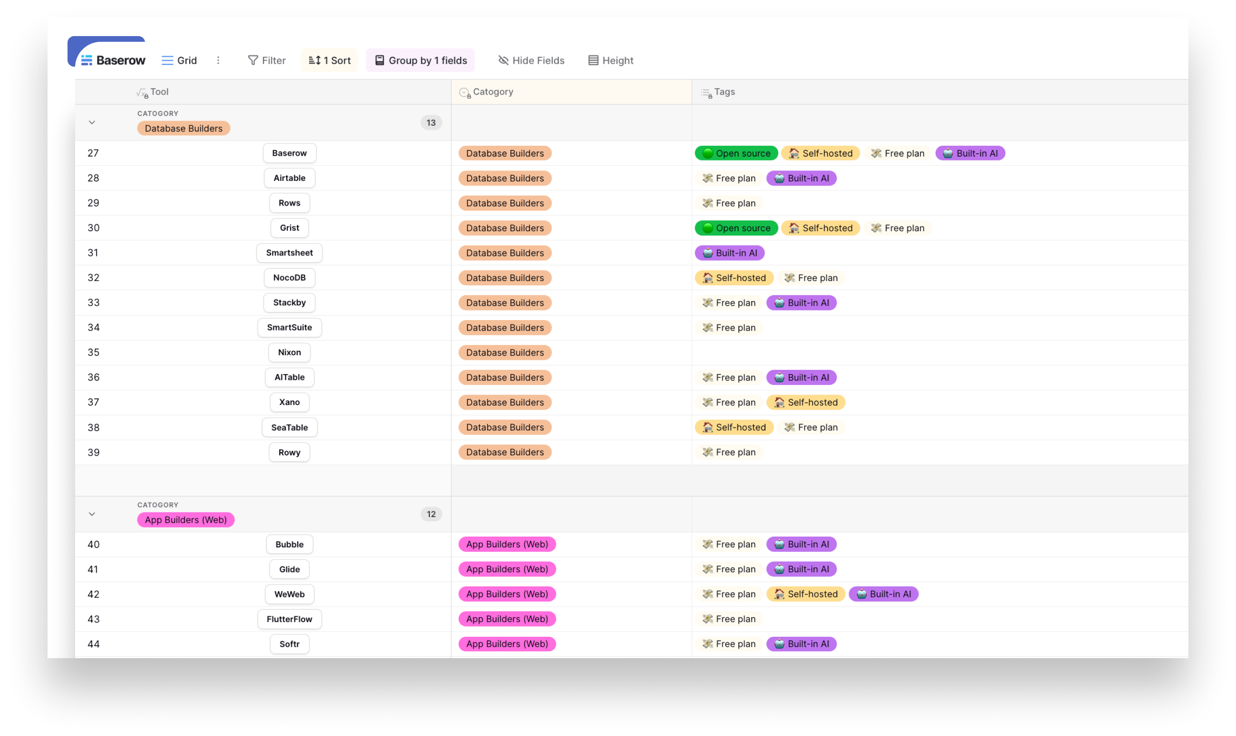Click the Baserow logo

(113, 60)
